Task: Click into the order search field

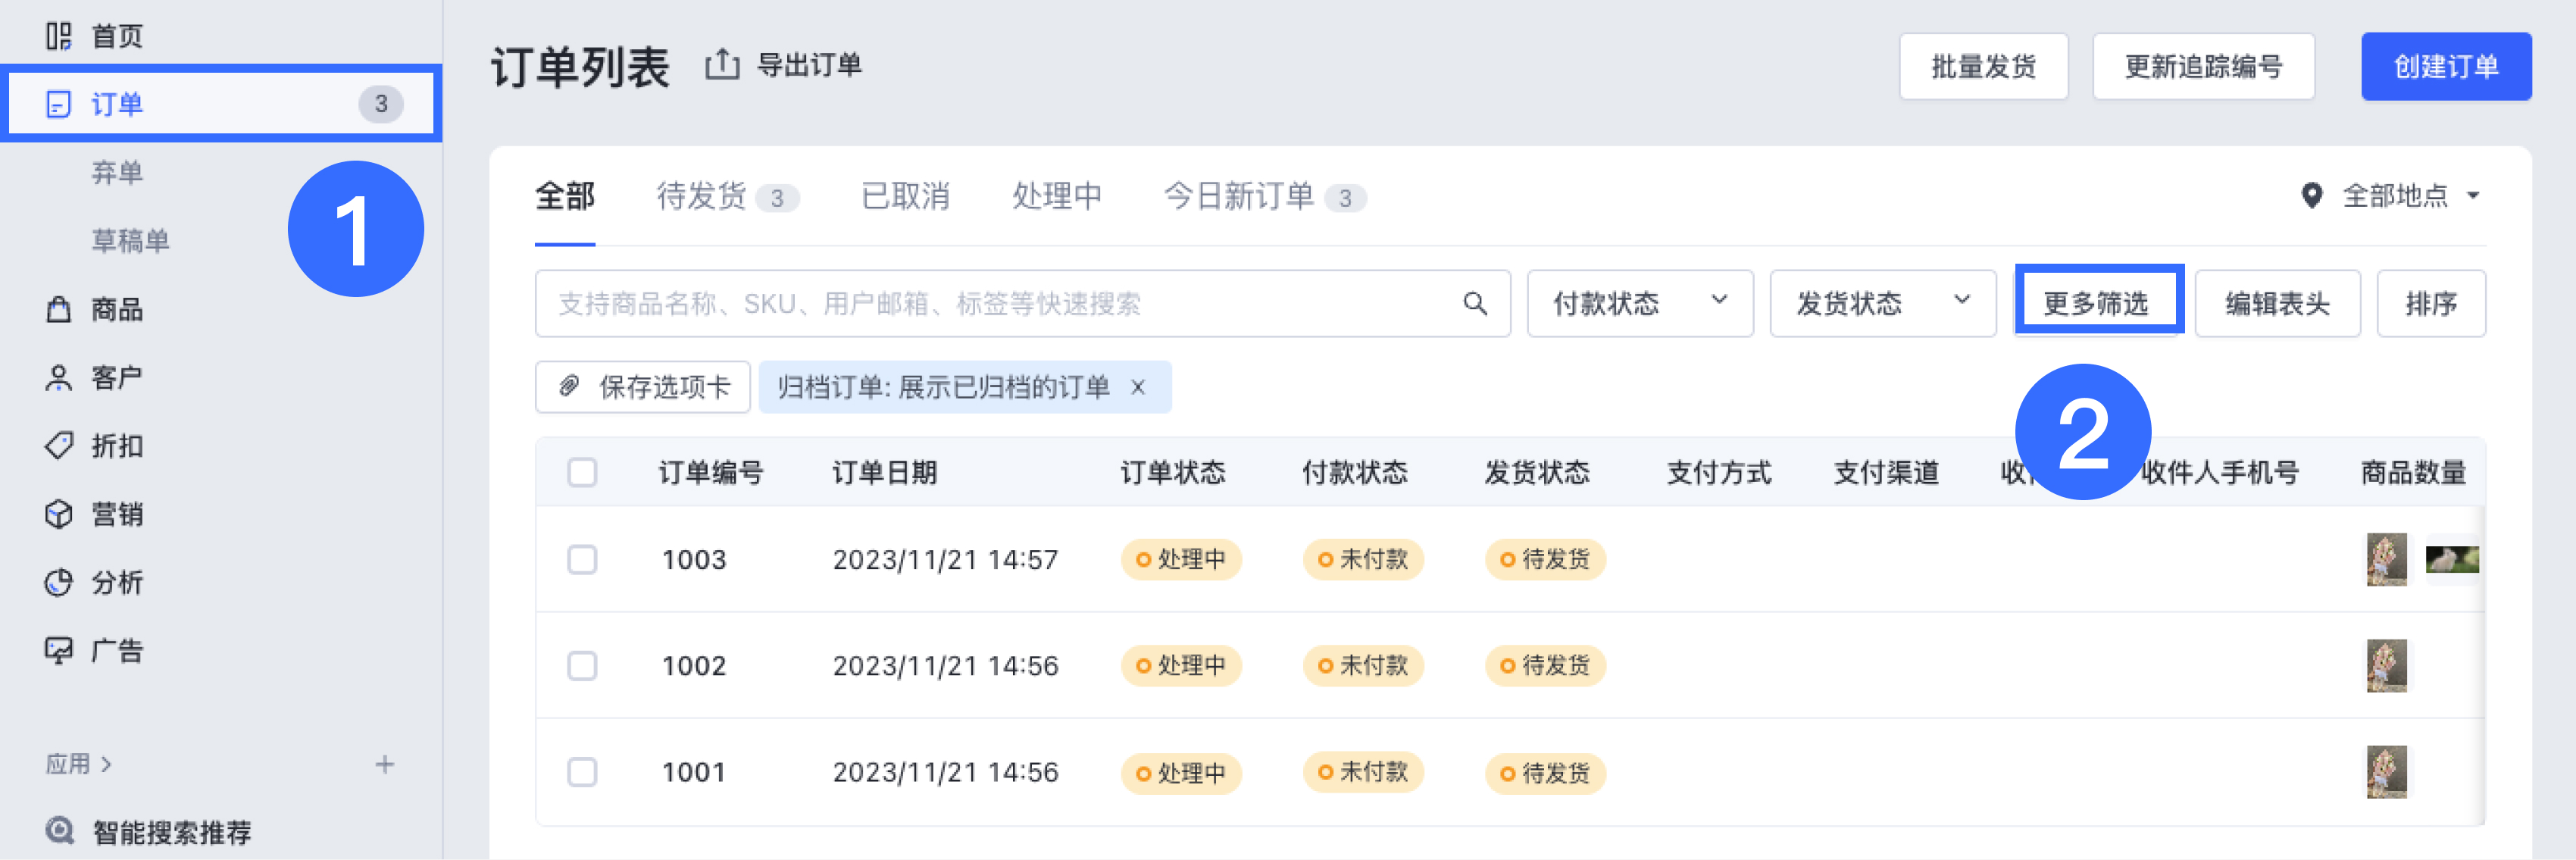Action: point(1000,303)
